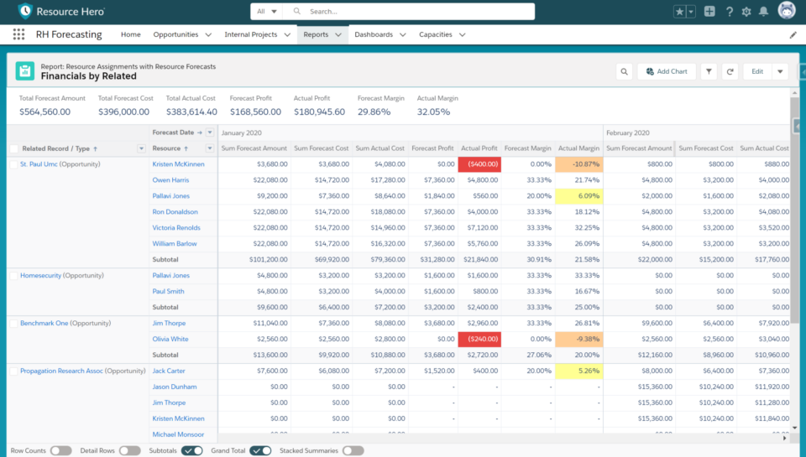Sort by the Related Record / Type arrow
The image size is (806, 457).
[95, 149]
